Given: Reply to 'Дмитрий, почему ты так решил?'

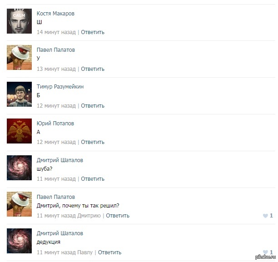Looking at the screenshot, I should pyautogui.click(x=118, y=216).
